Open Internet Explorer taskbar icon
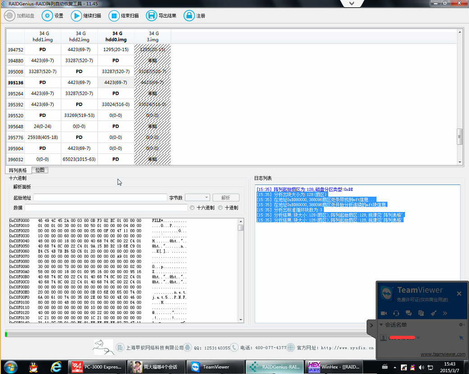This screenshot has width=469, height=374. click(56, 367)
